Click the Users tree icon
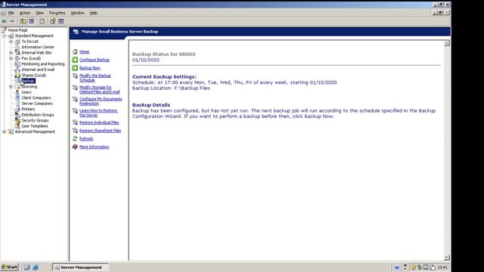 coord(17,92)
